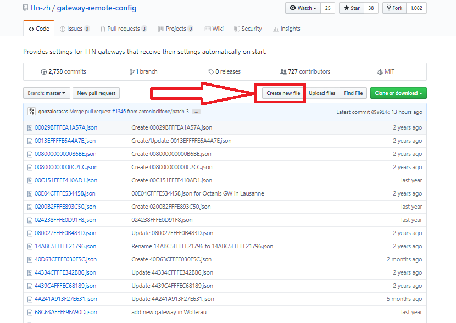The height and width of the screenshot is (323, 456).
Task: Click file icon for 14ABC5FFFEF21796.json
Action: [30, 247]
